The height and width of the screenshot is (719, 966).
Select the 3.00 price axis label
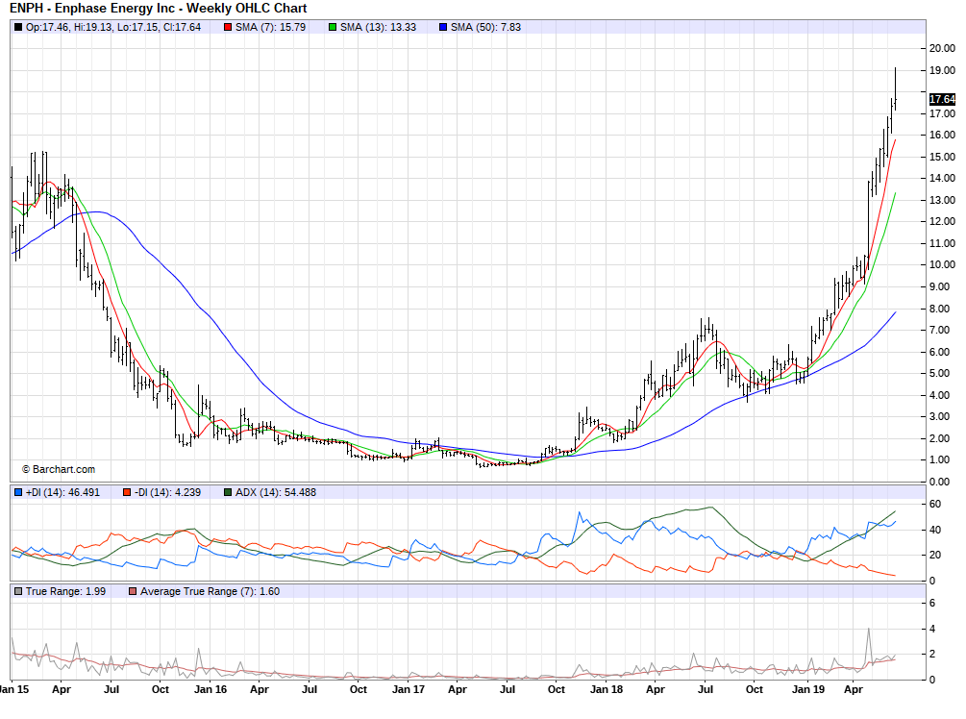click(x=939, y=416)
